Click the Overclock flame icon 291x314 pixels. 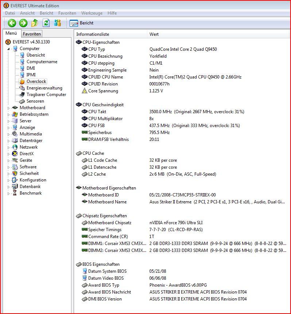pyautogui.click(x=22, y=81)
